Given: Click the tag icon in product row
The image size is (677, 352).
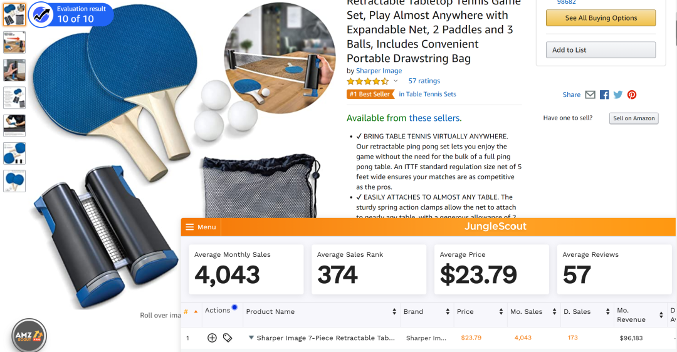Looking at the screenshot, I should point(228,338).
